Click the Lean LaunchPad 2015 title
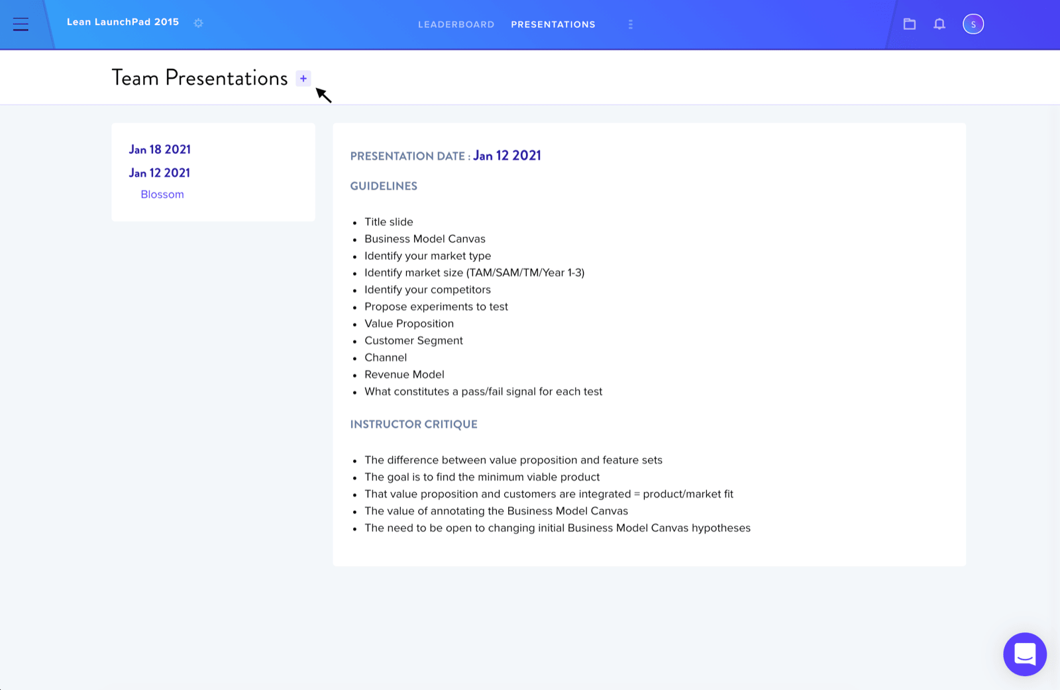Image resolution: width=1060 pixels, height=690 pixels. pos(123,22)
